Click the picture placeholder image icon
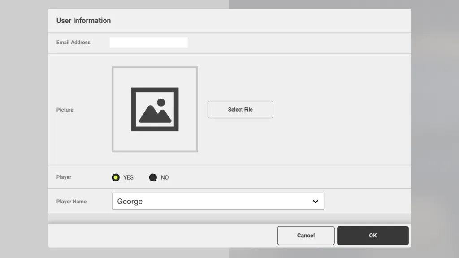Viewport: 459px width, 258px height. pyautogui.click(x=155, y=109)
